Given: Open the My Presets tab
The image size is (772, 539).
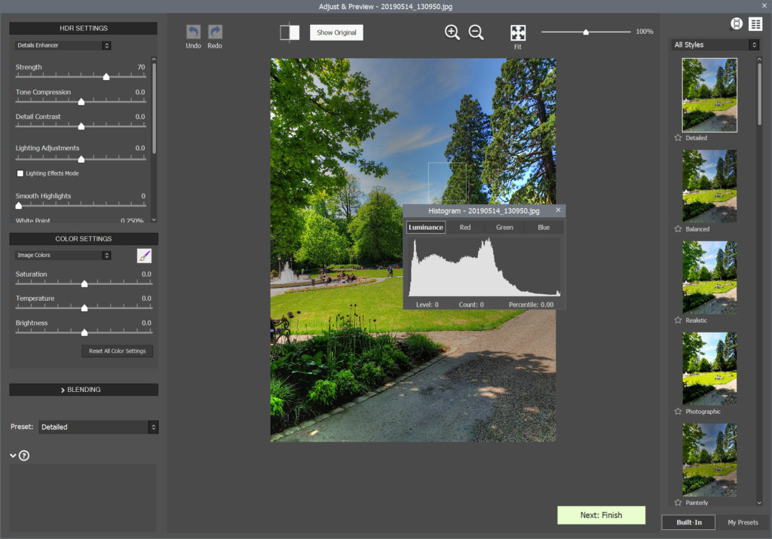Looking at the screenshot, I should click(x=743, y=522).
